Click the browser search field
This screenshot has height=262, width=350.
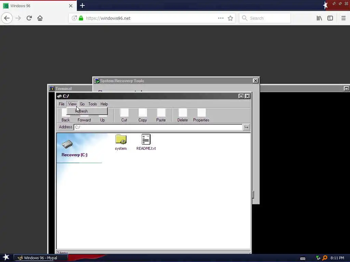(265, 18)
